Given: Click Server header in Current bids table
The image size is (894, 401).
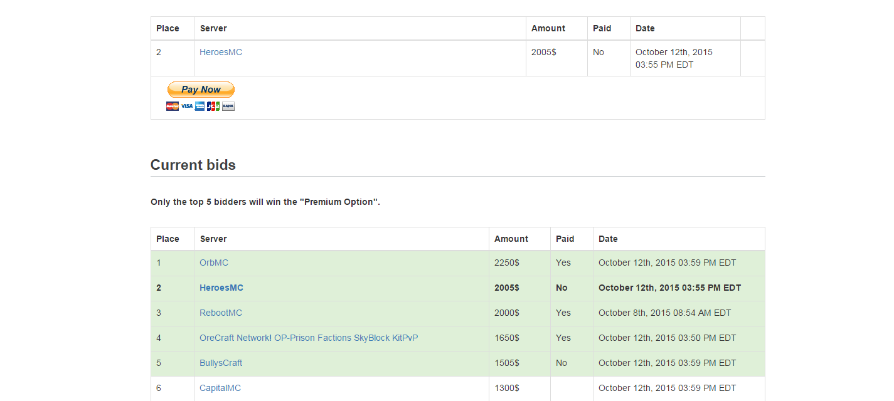Looking at the screenshot, I should (213, 239).
